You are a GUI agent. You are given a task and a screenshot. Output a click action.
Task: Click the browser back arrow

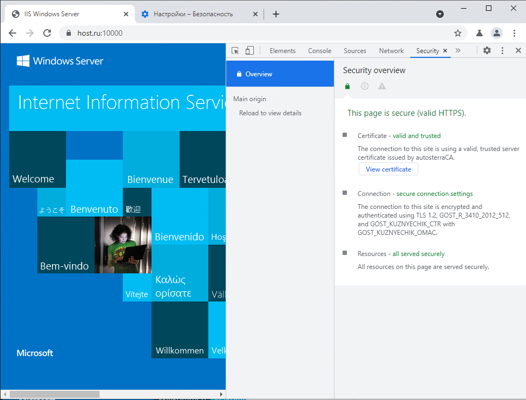(x=12, y=33)
